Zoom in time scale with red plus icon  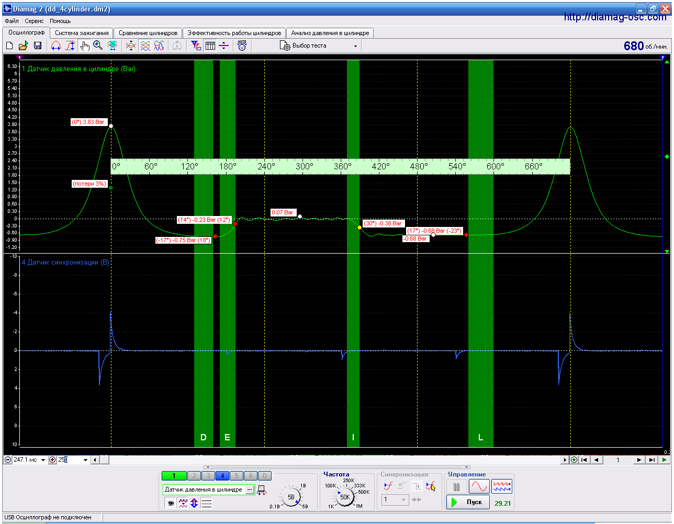pos(52,460)
